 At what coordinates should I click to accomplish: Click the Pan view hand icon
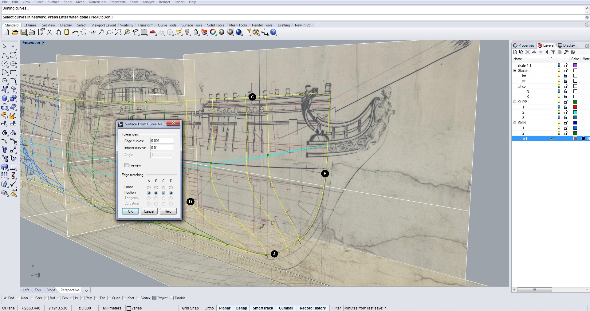[84, 32]
